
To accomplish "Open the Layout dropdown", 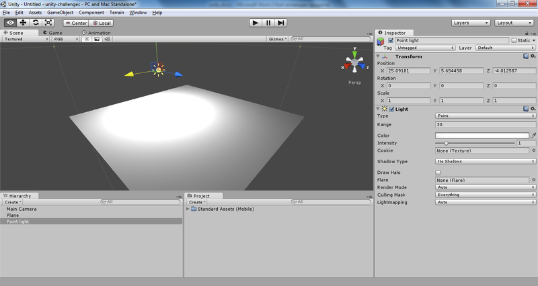I will pos(514,23).
